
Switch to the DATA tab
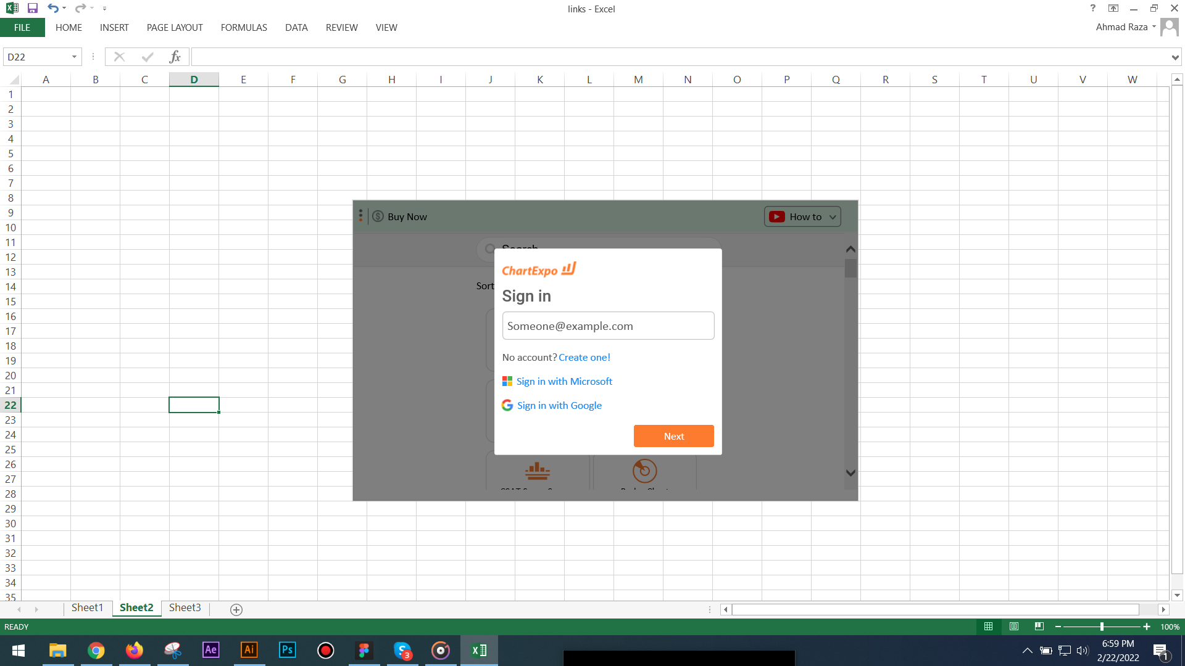pyautogui.click(x=296, y=28)
